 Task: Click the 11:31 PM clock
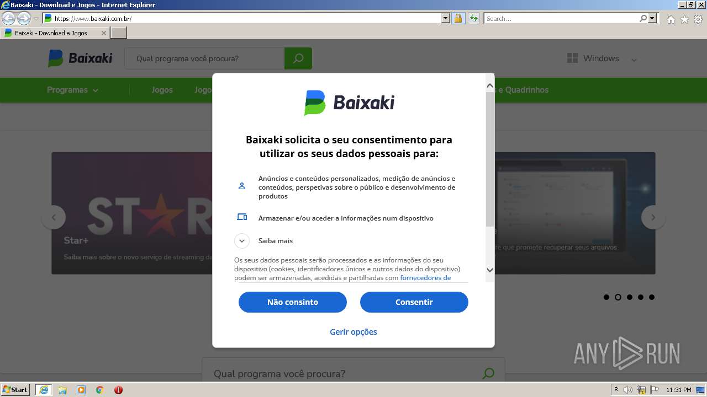[x=679, y=390]
